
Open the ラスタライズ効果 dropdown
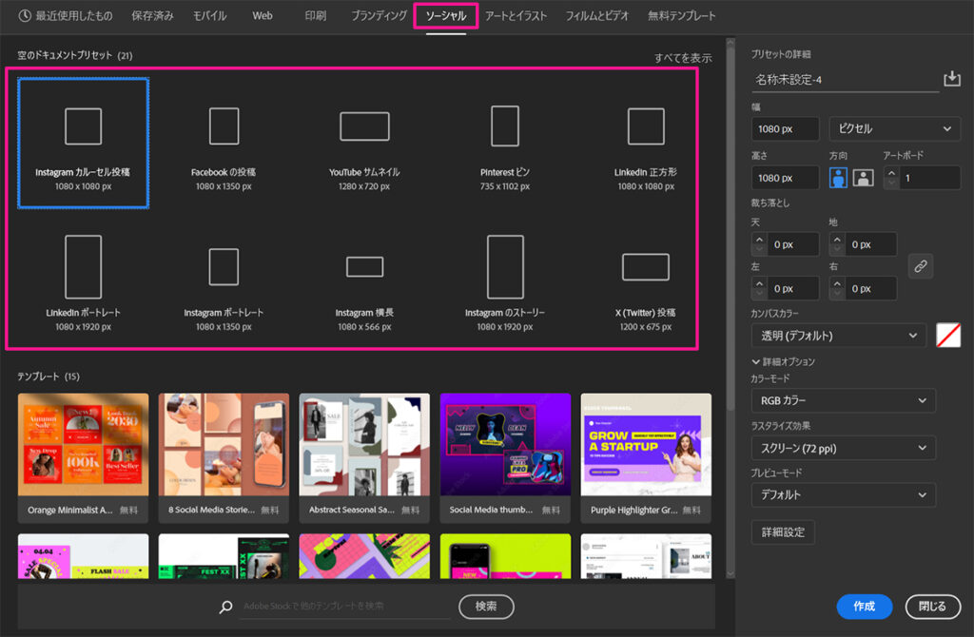coord(843,447)
